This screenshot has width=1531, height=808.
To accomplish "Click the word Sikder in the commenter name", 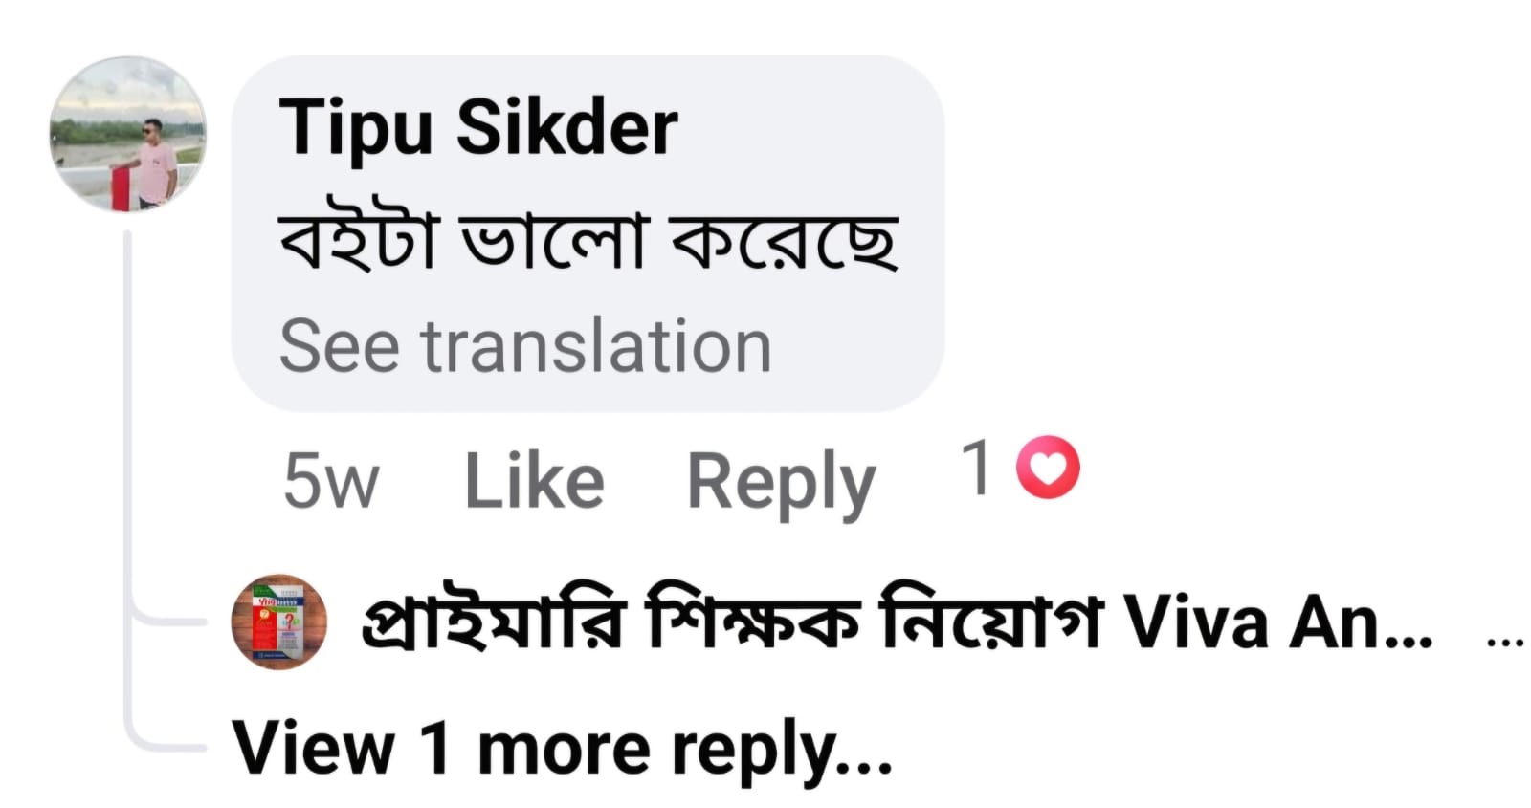I will click(x=567, y=127).
